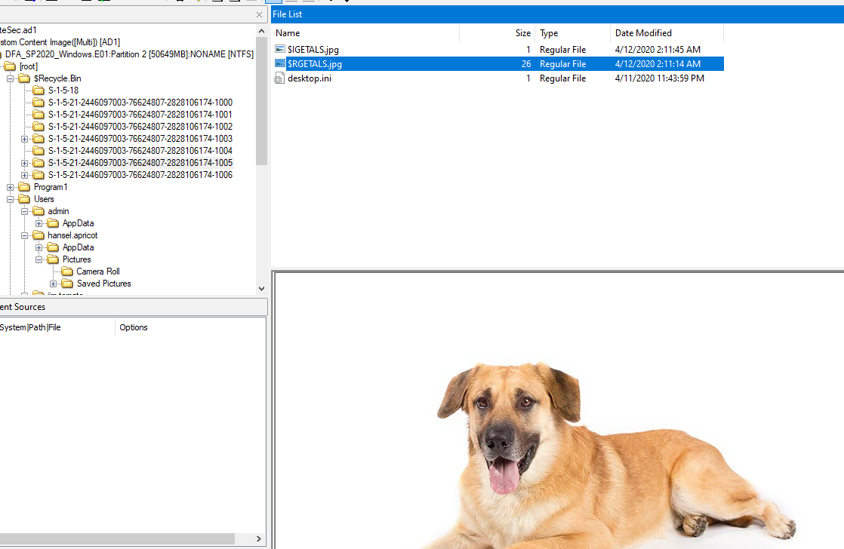Select the S-1-5-21-...-1004 folder label
This screenshot has width=844, height=549.
pyautogui.click(x=140, y=151)
